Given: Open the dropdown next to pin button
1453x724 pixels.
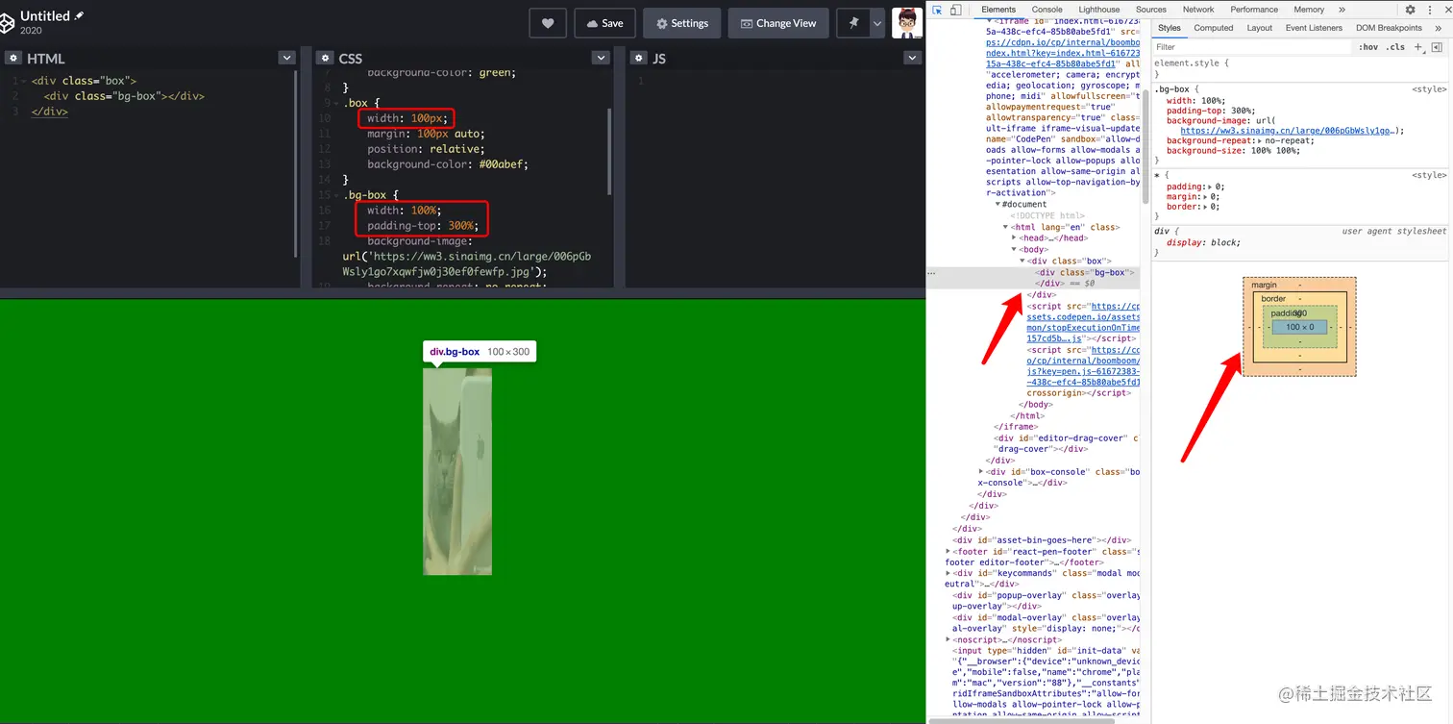Looking at the screenshot, I should (877, 23).
